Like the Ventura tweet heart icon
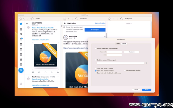Image resolution: width=173 pixels, height=108 pixels. coord(45,72)
